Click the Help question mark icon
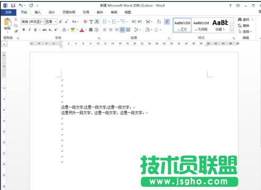261x190 pixels. pyautogui.click(x=230, y=6)
